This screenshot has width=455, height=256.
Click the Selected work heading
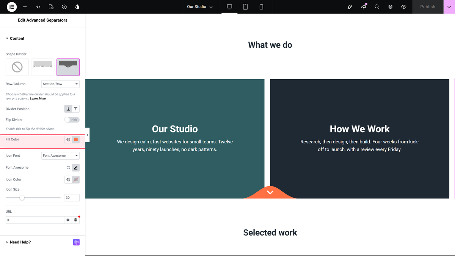tap(270, 232)
